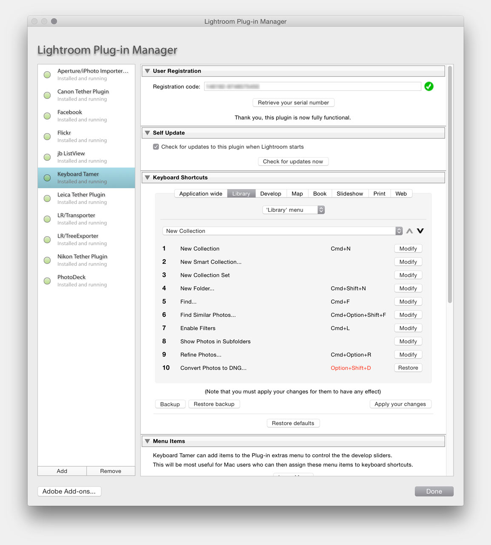Move to previous shortcut with up arrow

click(409, 231)
